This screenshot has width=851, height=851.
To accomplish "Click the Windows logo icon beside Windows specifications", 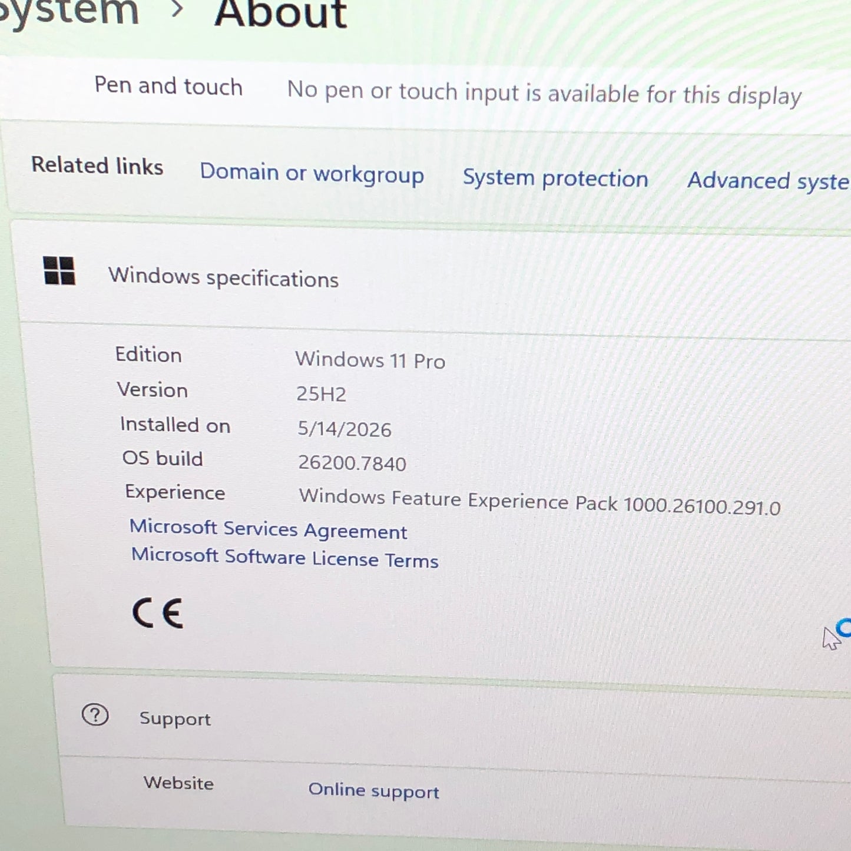I will [x=59, y=271].
